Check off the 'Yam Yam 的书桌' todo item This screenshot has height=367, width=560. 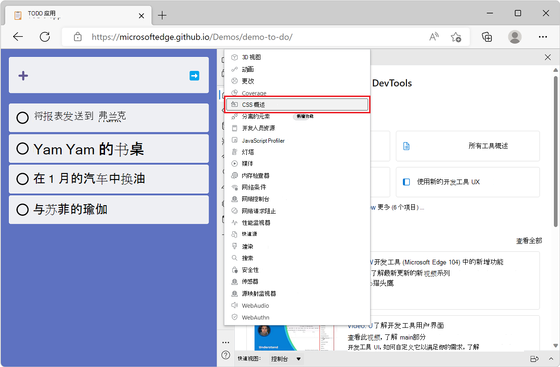pos(22,148)
